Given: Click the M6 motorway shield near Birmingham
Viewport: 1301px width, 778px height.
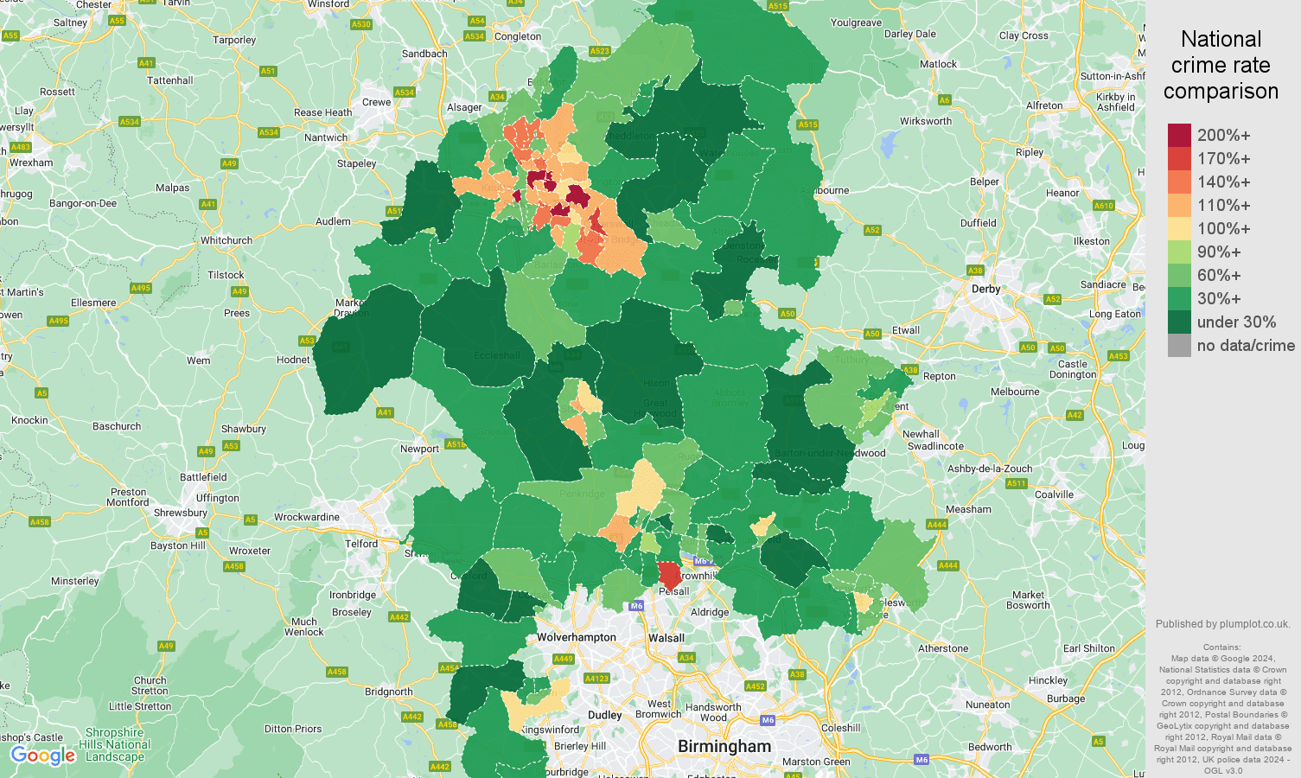Looking at the screenshot, I should coord(768,720).
